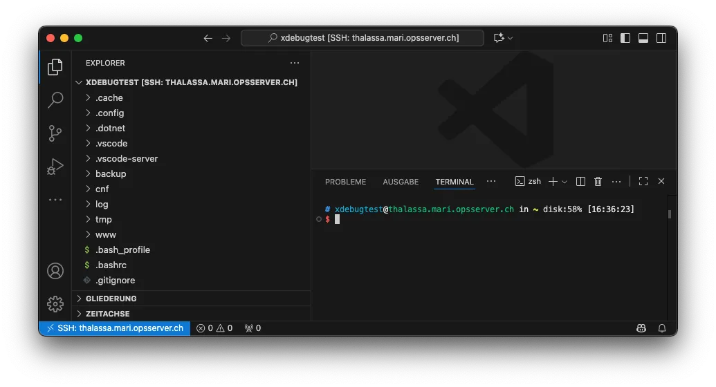Open the Source Control view
The width and height of the screenshot is (716, 387).
55,133
